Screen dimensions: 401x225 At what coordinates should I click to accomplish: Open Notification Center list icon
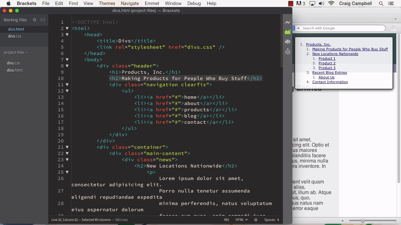point(391,3)
